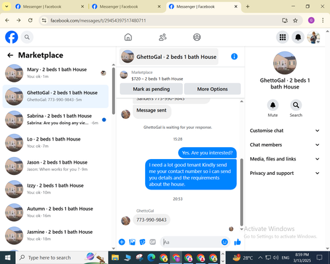Click the 773-990-9843 message bubble

coord(151,220)
